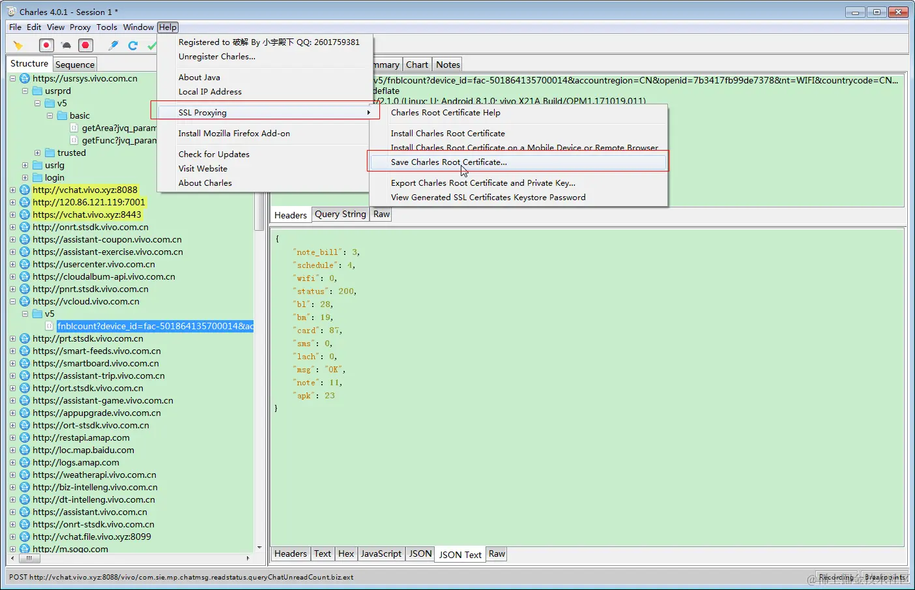Click the globe icon beside https://weatherapi.vivo.com.cn
This screenshot has width=915, height=590.
[25, 475]
